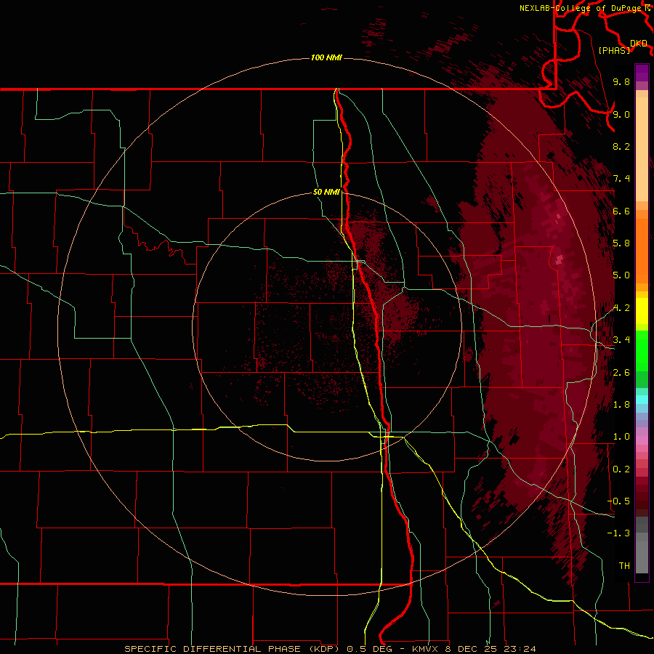
Task: Click the 7.4 legend value
Action: [621, 179]
